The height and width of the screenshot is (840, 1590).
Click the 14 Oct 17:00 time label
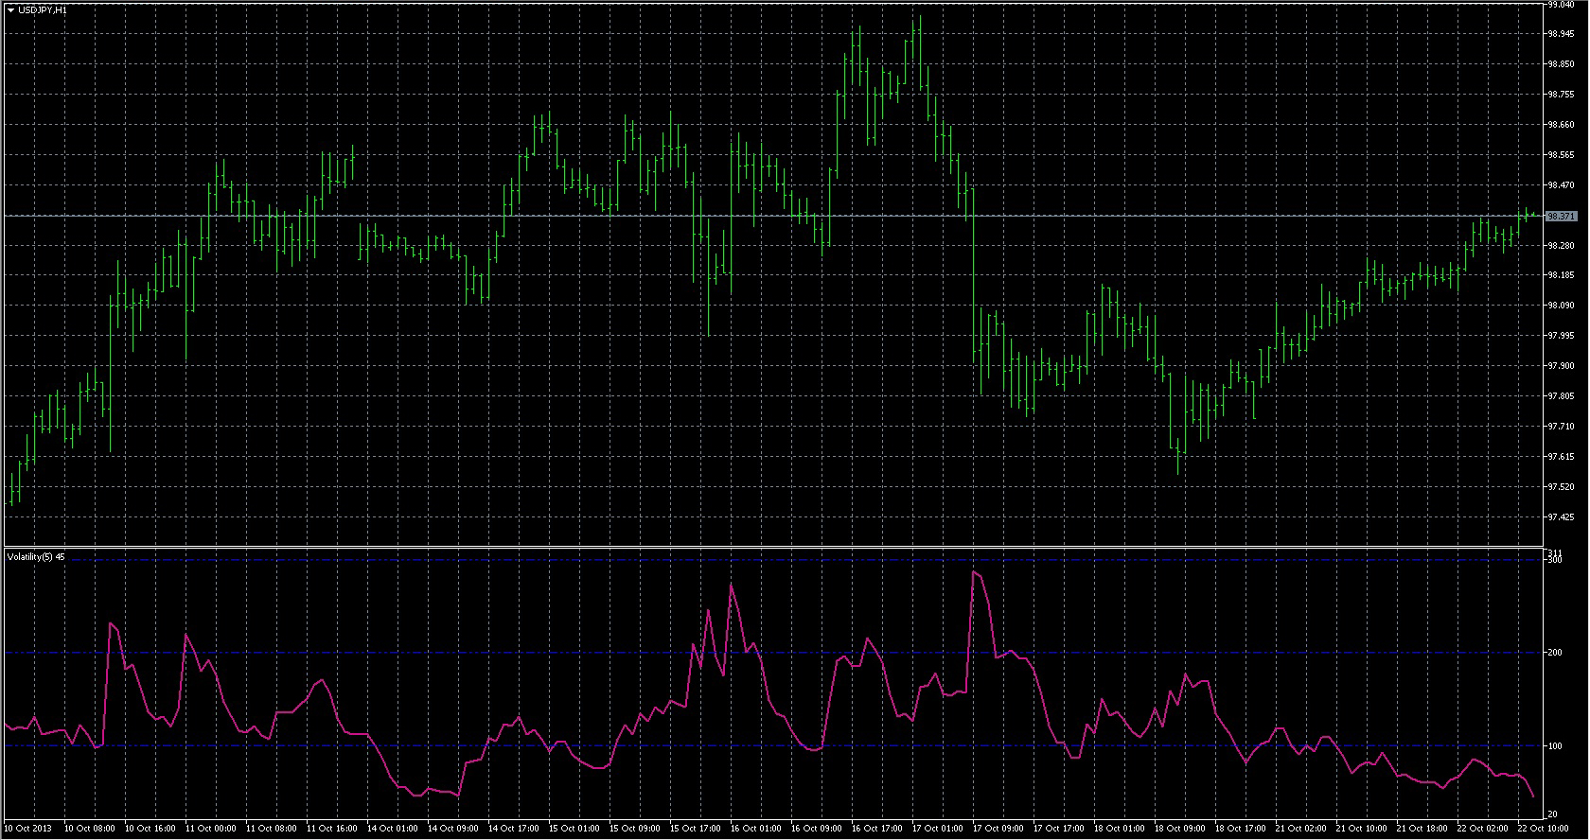click(514, 829)
